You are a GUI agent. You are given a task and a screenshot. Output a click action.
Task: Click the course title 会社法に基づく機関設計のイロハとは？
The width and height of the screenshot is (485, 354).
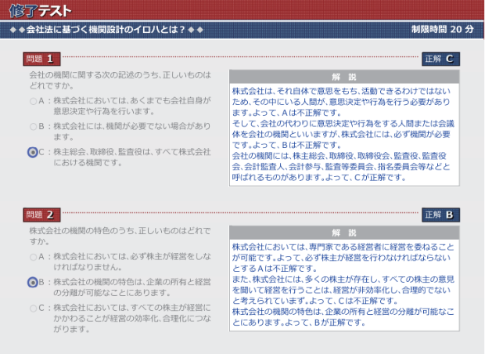point(106,30)
